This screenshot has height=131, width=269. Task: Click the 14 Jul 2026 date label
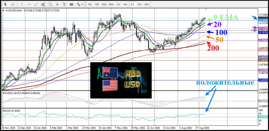pyautogui.click(x=170, y=128)
